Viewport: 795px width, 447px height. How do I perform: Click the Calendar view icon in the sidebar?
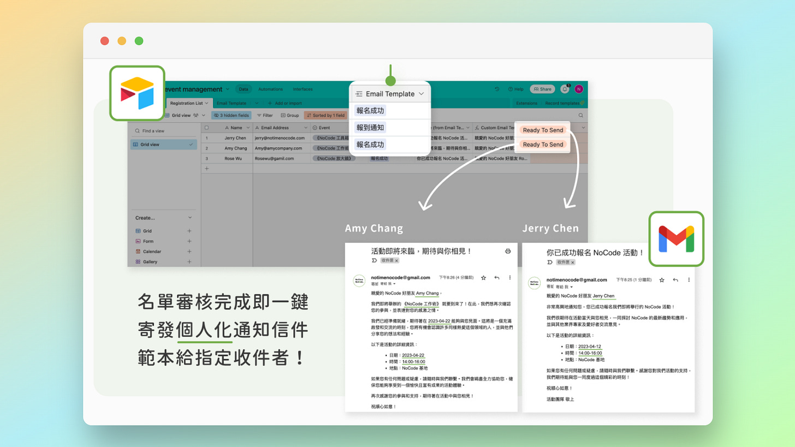[x=138, y=251]
